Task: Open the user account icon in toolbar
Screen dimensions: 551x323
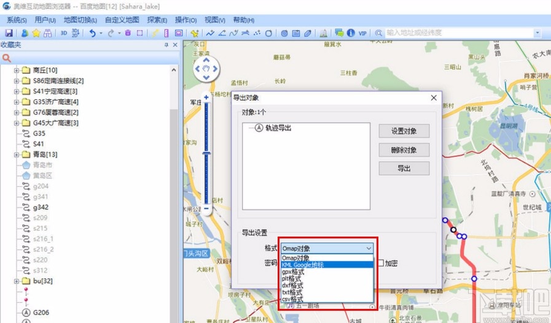Action: point(25,33)
